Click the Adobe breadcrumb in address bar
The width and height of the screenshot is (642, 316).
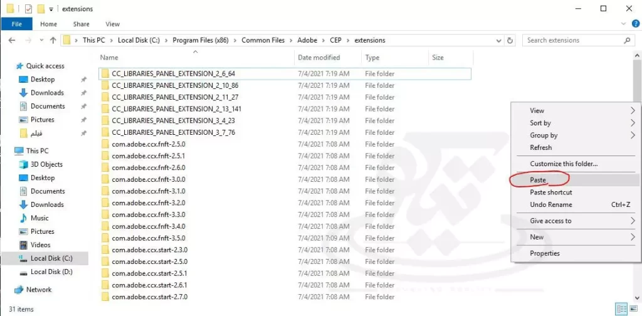[307, 40]
